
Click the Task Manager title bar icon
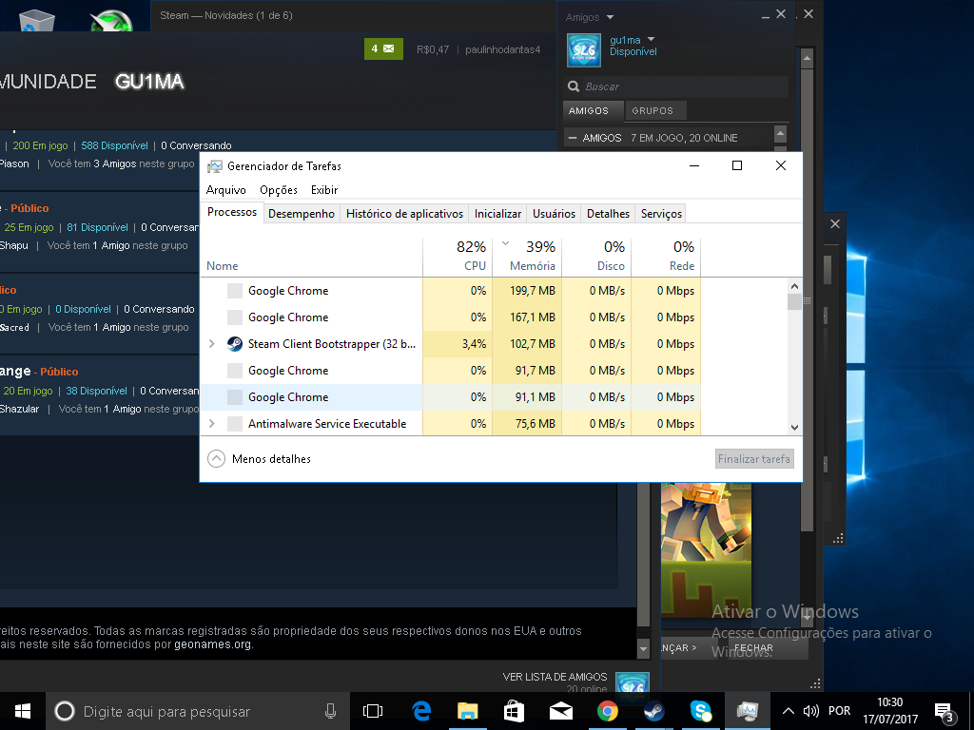point(215,166)
